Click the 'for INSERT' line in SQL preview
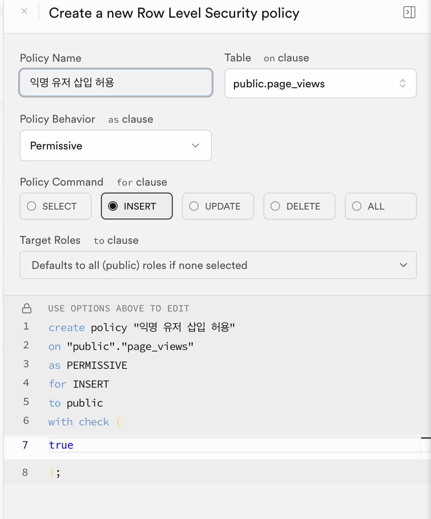 (x=79, y=384)
